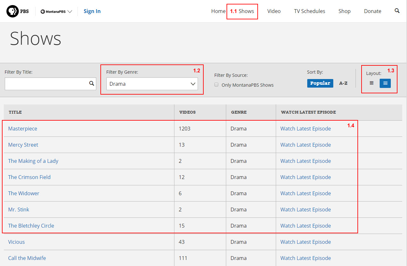Screen dimensions: 407x266
Task: Sort shows A-Z
Action: point(343,83)
